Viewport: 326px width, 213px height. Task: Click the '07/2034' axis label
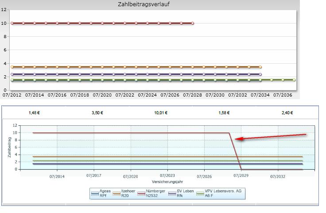click(260, 95)
